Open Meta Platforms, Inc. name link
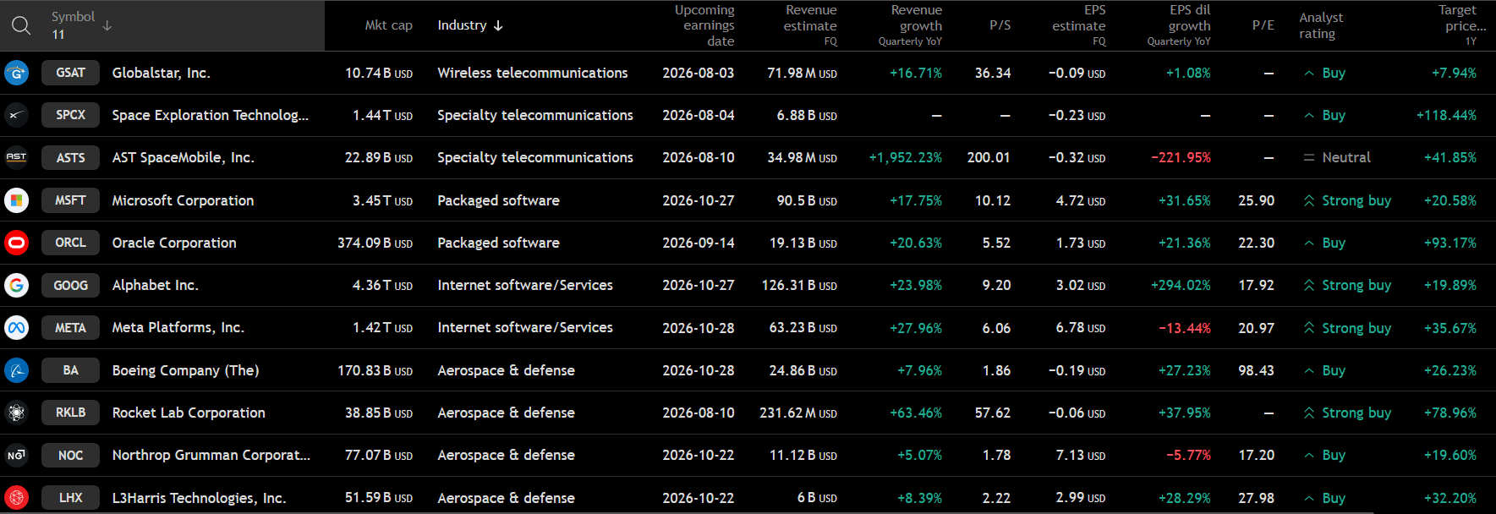This screenshot has width=1496, height=514. point(178,327)
